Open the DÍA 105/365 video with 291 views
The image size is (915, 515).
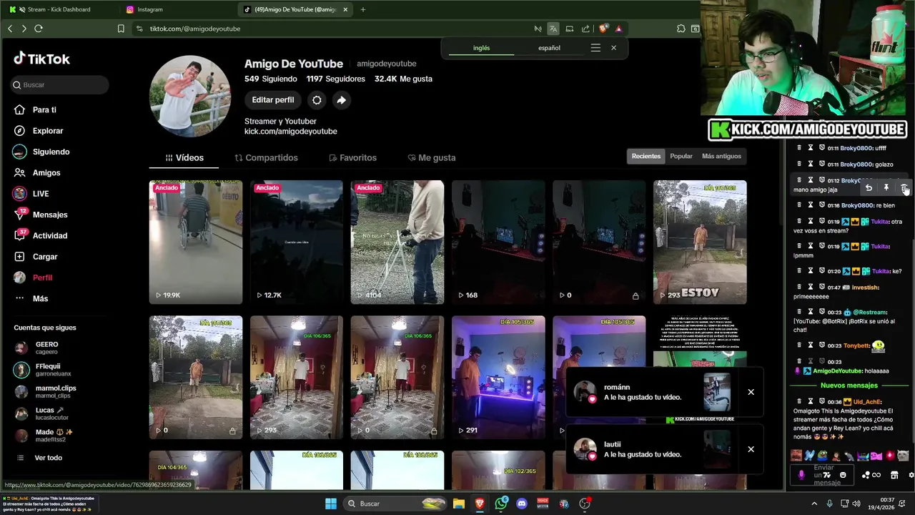498,377
